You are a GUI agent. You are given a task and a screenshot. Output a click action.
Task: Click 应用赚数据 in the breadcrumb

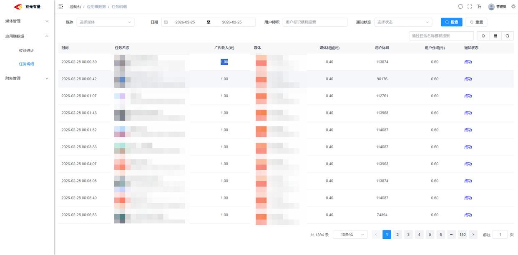click(96, 7)
